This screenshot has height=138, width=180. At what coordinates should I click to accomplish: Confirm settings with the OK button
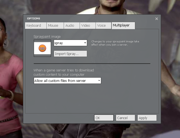click(x=104, y=118)
